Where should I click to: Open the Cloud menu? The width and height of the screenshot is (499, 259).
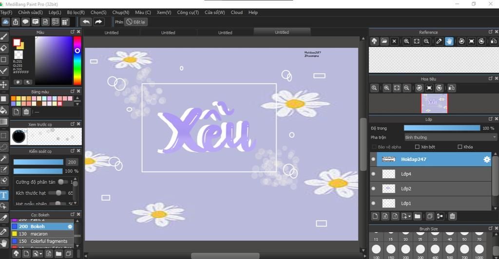[x=236, y=12]
